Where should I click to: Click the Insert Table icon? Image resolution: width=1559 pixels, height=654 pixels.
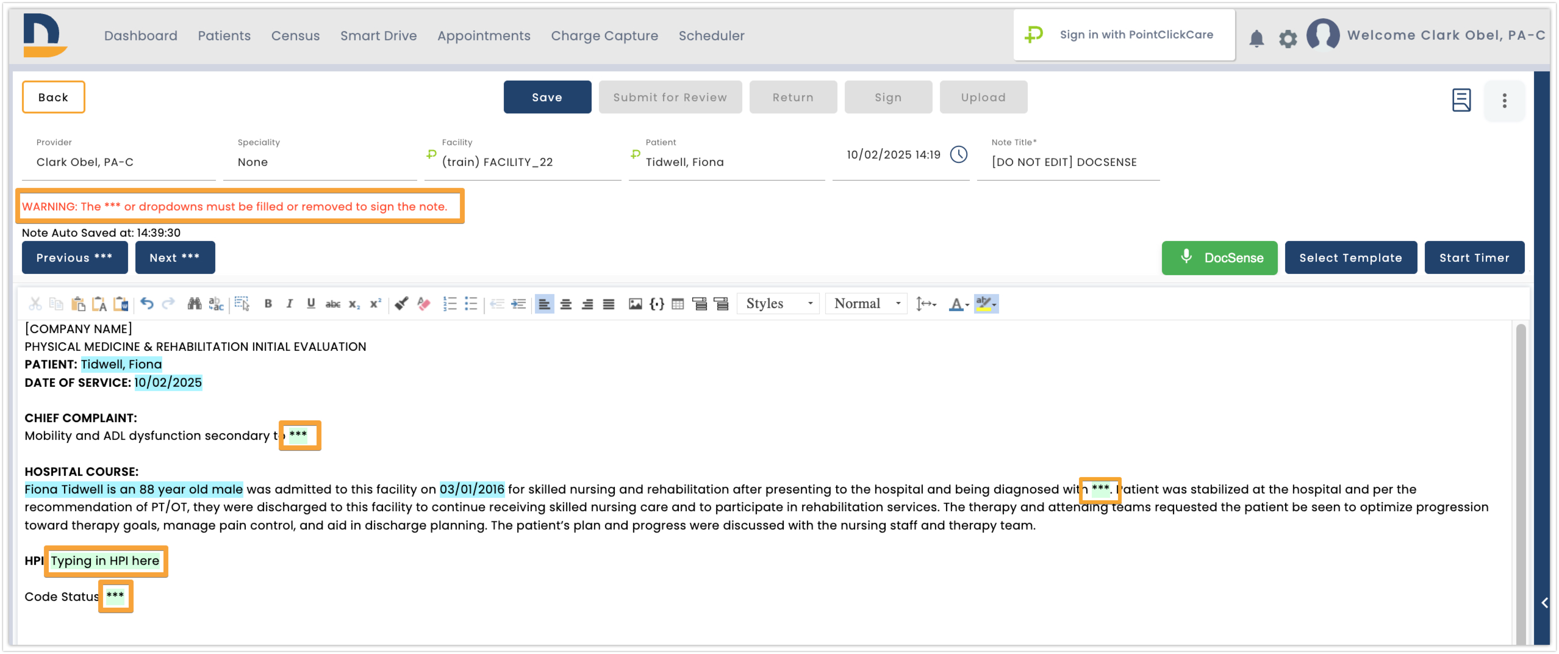678,304
